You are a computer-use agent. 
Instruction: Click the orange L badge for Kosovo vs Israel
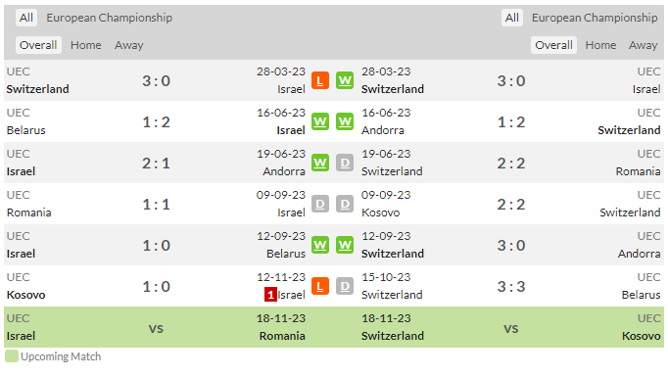coord(320,286)
